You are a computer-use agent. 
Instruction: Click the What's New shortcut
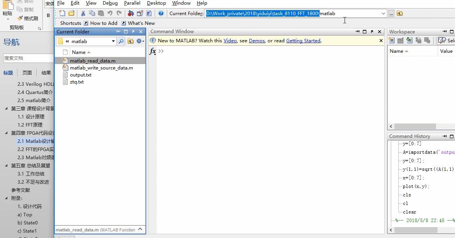[x=138, y=23]
